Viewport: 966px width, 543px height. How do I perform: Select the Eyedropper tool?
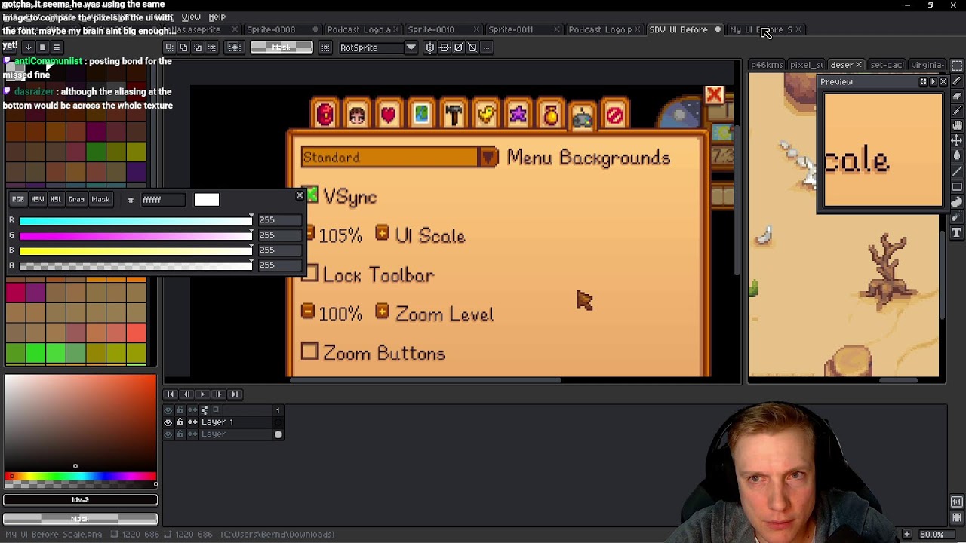tap(957, 111)
